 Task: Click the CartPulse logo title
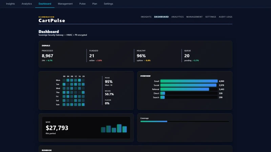pyautogui.click(x=52, y=21)
